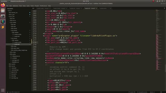Click the tab navigation arrows left of tabs
This screenshot has height=93, width=166.
pos(33,8)
